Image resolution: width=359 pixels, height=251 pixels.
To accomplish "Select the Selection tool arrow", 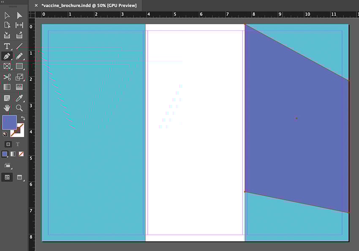I will point(7,16).
